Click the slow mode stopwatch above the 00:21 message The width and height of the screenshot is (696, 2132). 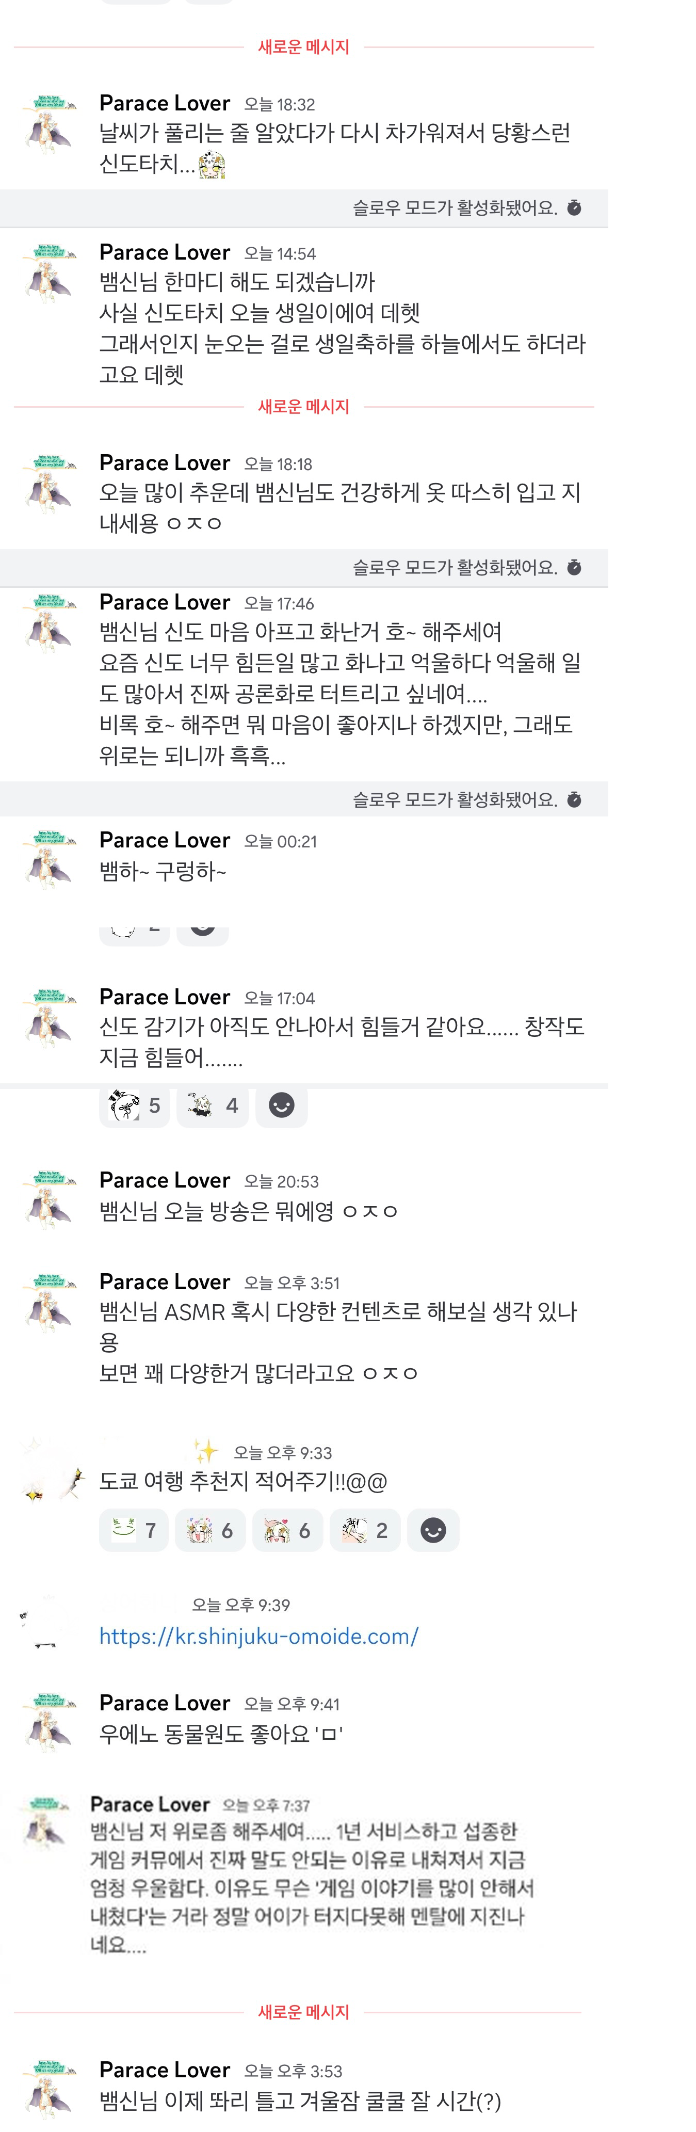pyautogui.click(x=574, y=799)
